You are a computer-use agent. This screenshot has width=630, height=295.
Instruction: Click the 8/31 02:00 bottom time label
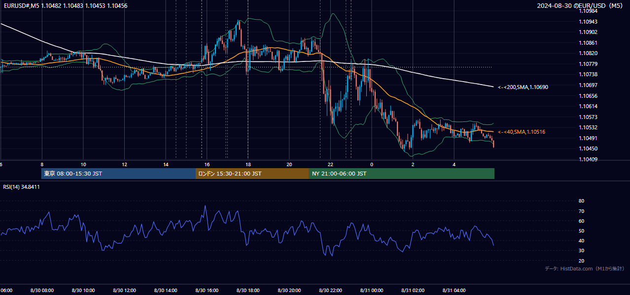[413, 291]
